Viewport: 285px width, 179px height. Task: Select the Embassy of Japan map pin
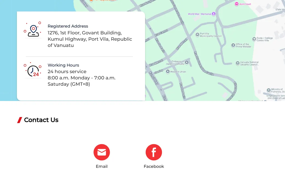point(187,62)
